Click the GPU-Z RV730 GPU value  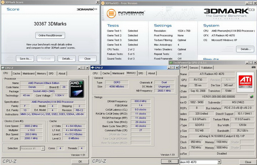point(198,80)
